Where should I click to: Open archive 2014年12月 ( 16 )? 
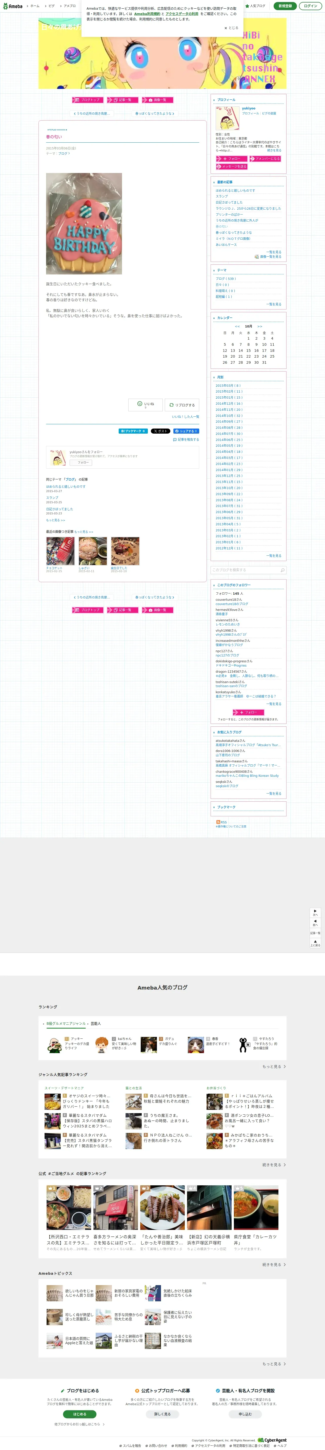(229, 403)
